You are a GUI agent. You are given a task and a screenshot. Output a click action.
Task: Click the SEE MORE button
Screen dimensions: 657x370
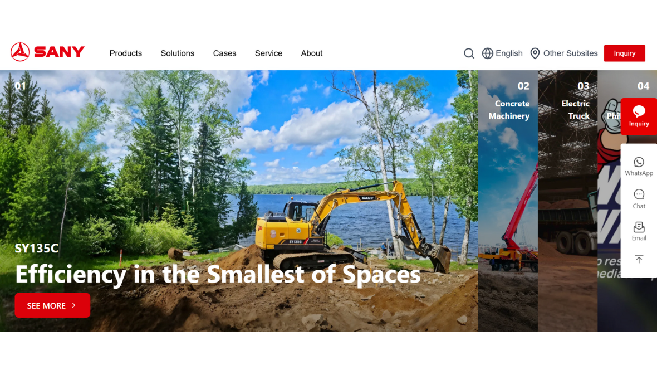[x=52, y=305]
